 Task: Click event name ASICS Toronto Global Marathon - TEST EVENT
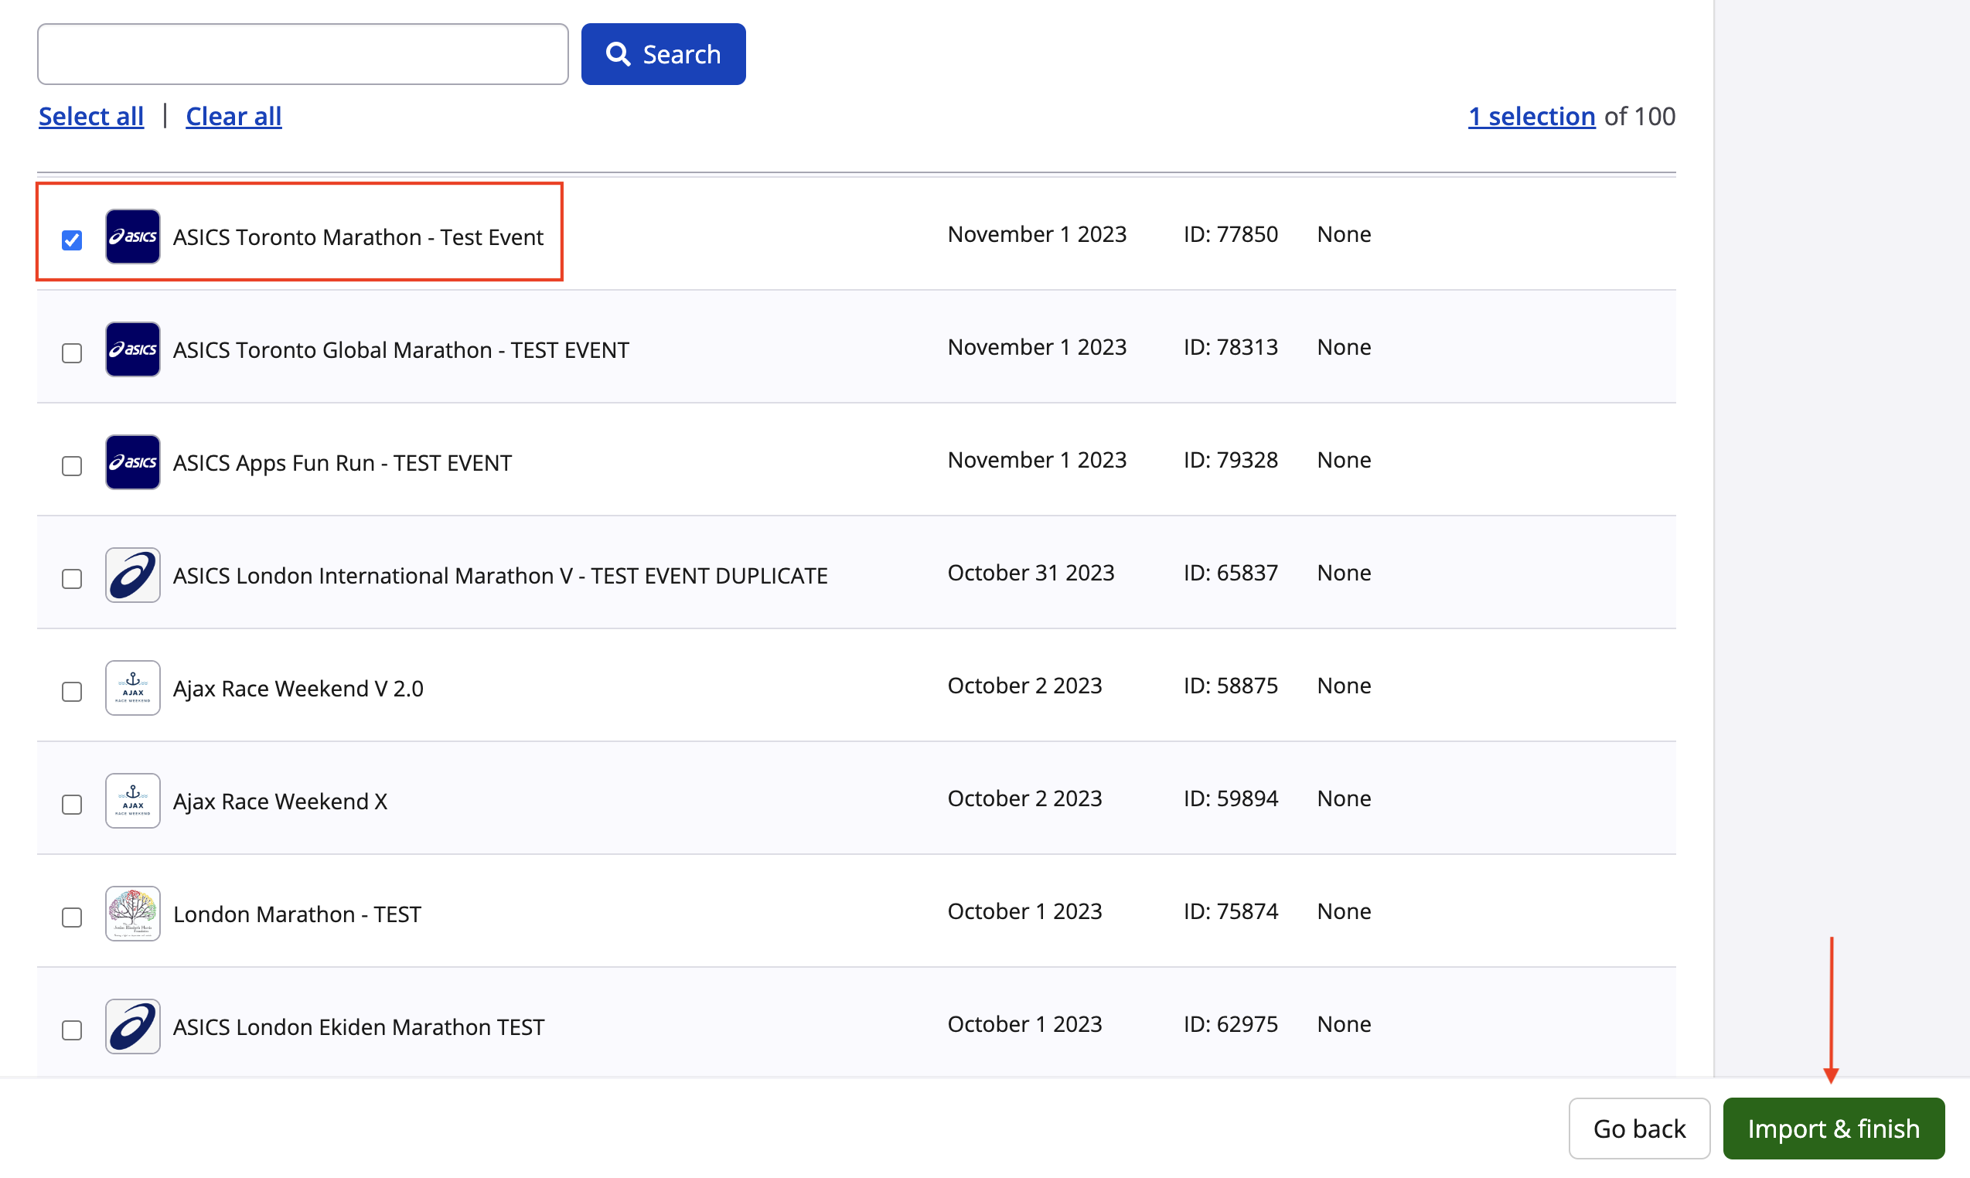point(401,350)
